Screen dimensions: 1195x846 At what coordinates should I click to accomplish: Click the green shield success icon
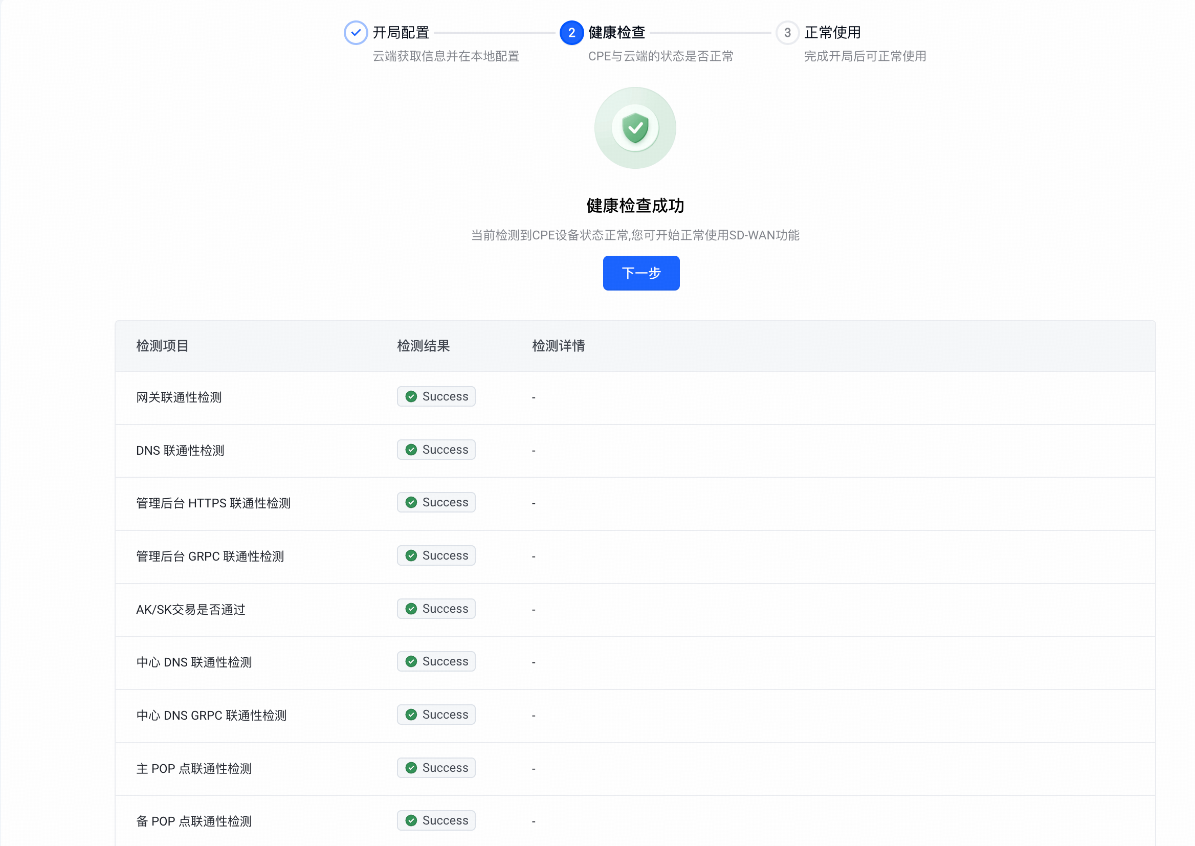[635, 128]
